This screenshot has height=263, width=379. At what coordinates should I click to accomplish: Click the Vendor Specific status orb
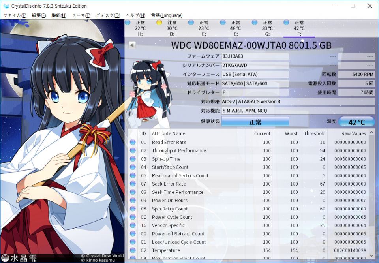point(133,225)
